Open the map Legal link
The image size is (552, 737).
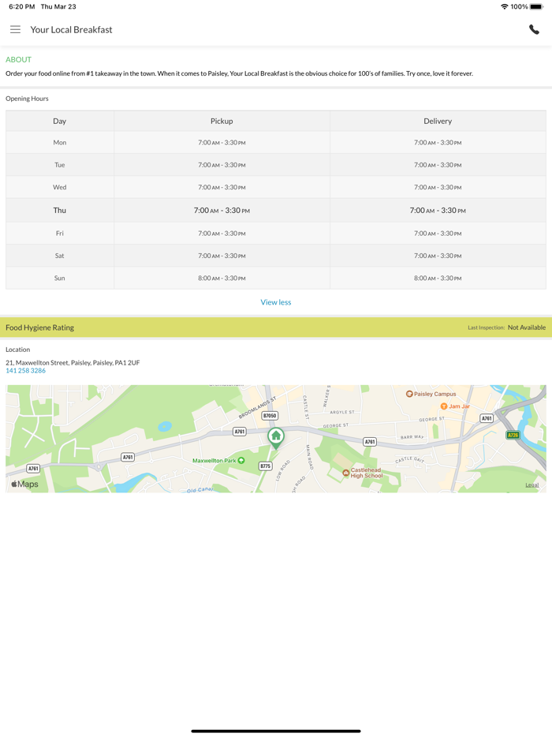click(x=531, y=484)
